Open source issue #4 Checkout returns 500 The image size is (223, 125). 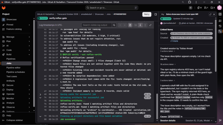[x=191, y=33]
